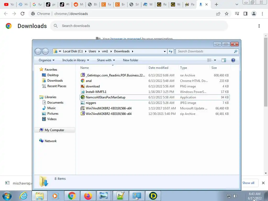Click the New folder button
The image size is (268, 201).
point(131,60)
